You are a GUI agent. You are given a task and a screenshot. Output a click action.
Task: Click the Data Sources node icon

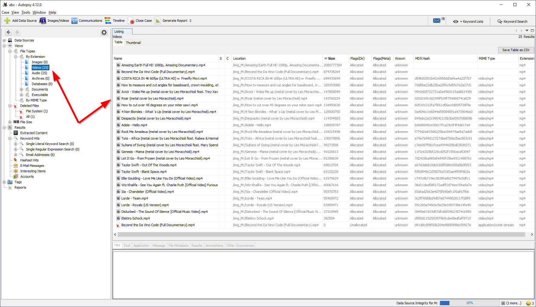click(x=10, y=40)
